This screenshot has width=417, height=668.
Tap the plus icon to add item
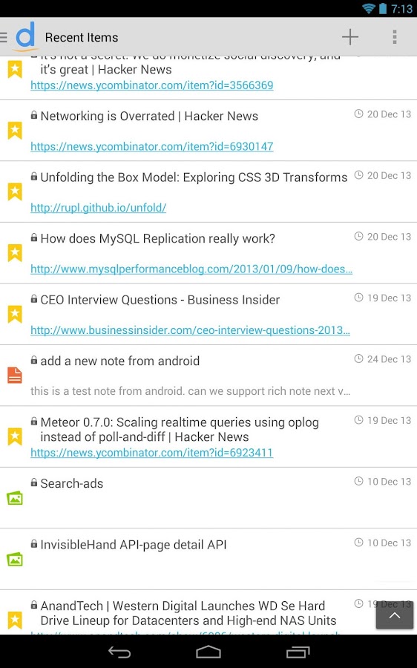[x=350, y=37]
